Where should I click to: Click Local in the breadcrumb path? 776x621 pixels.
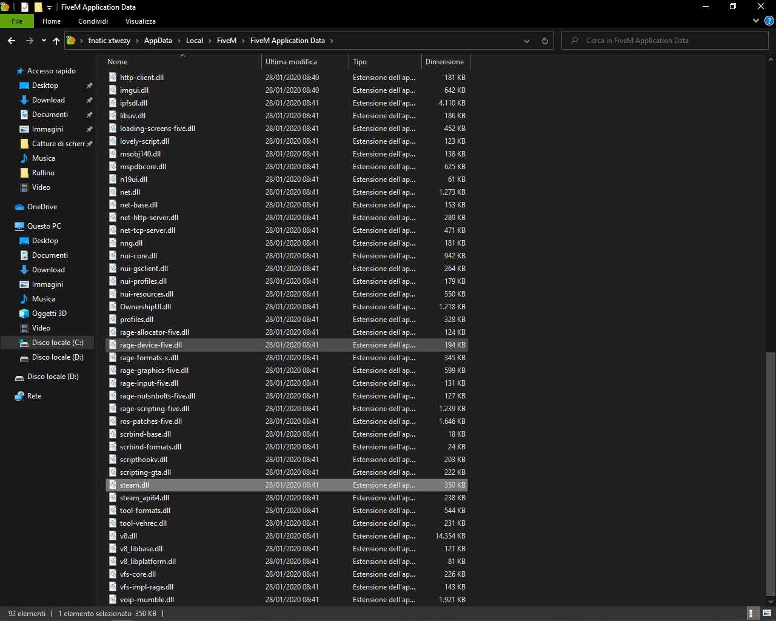(195, 41)
